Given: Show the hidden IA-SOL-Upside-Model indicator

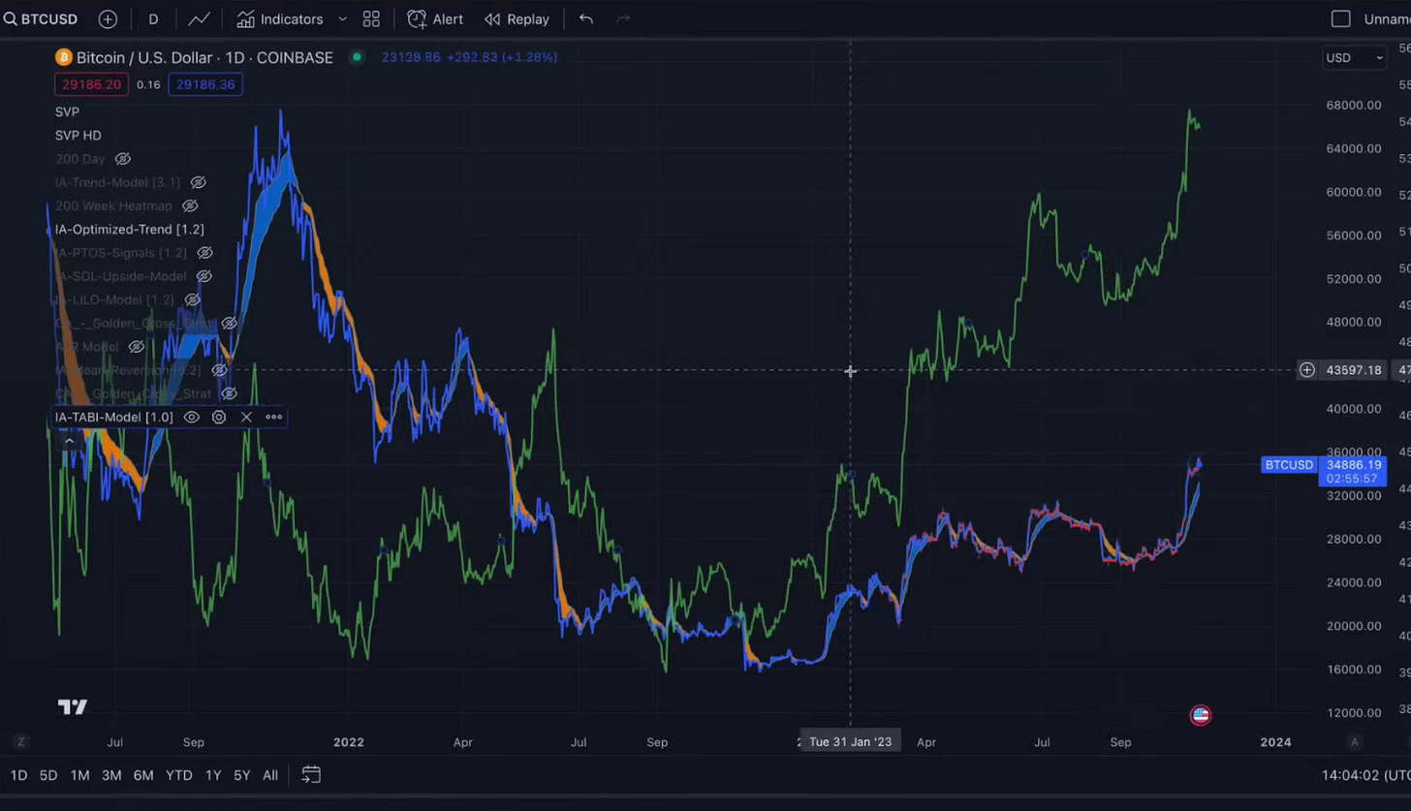Looking at the screenshot, I should [204, 276].
